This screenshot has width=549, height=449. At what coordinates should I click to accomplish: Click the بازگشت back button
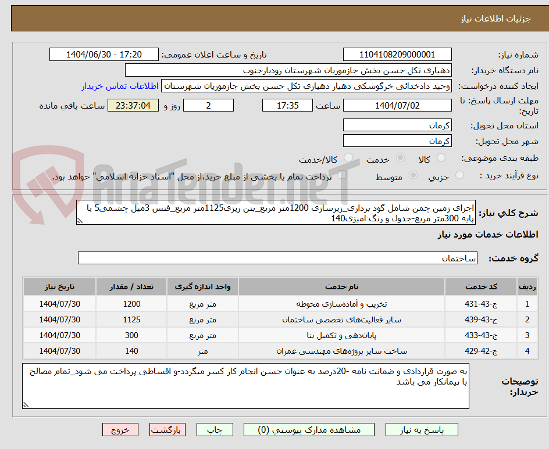click(x=167, y=430)
